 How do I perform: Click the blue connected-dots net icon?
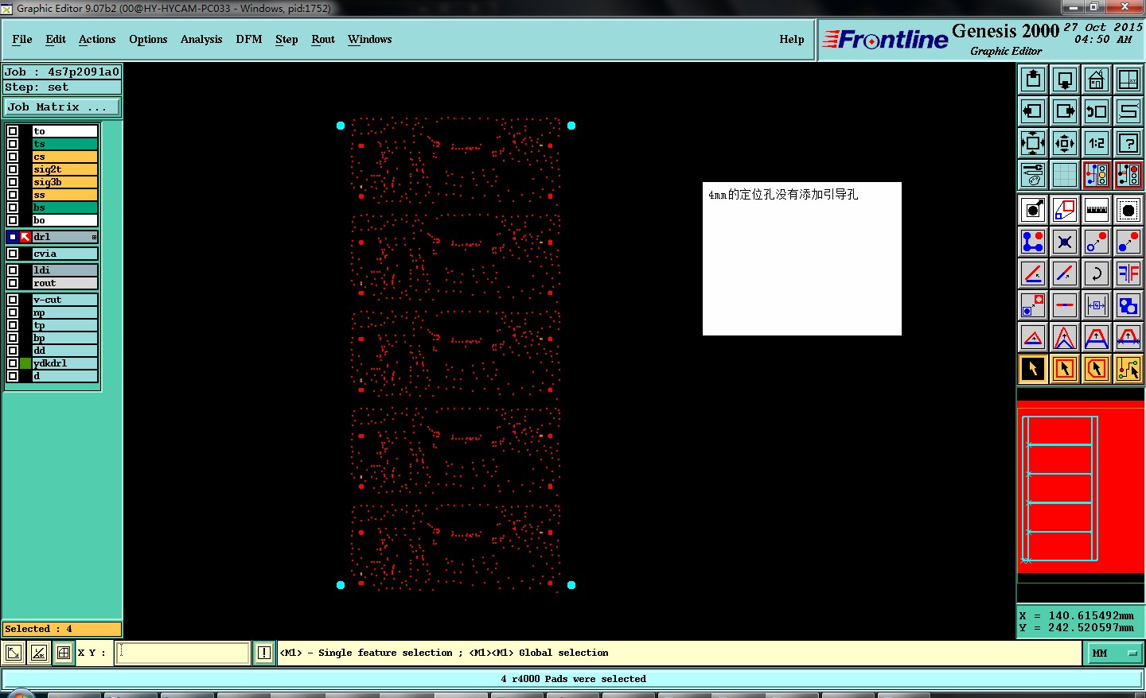pos(1033,242)
